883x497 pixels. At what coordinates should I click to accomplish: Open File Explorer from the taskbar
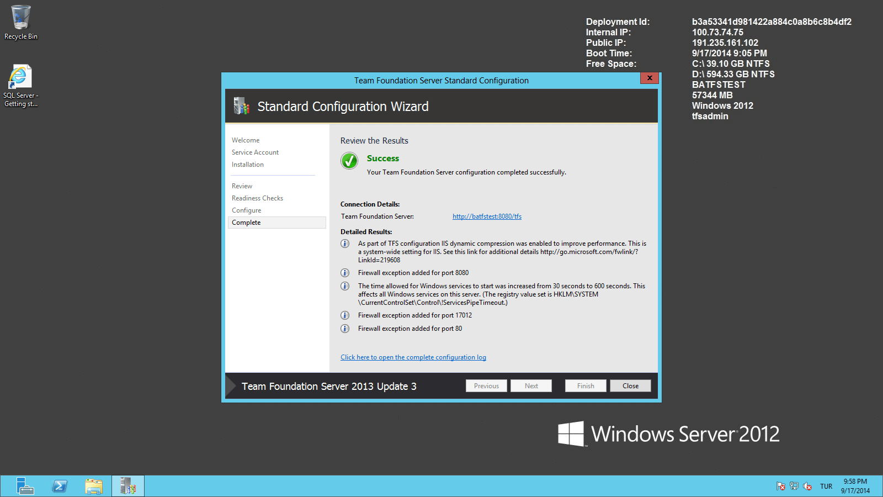pyautogui.click(x=94, y=486)
